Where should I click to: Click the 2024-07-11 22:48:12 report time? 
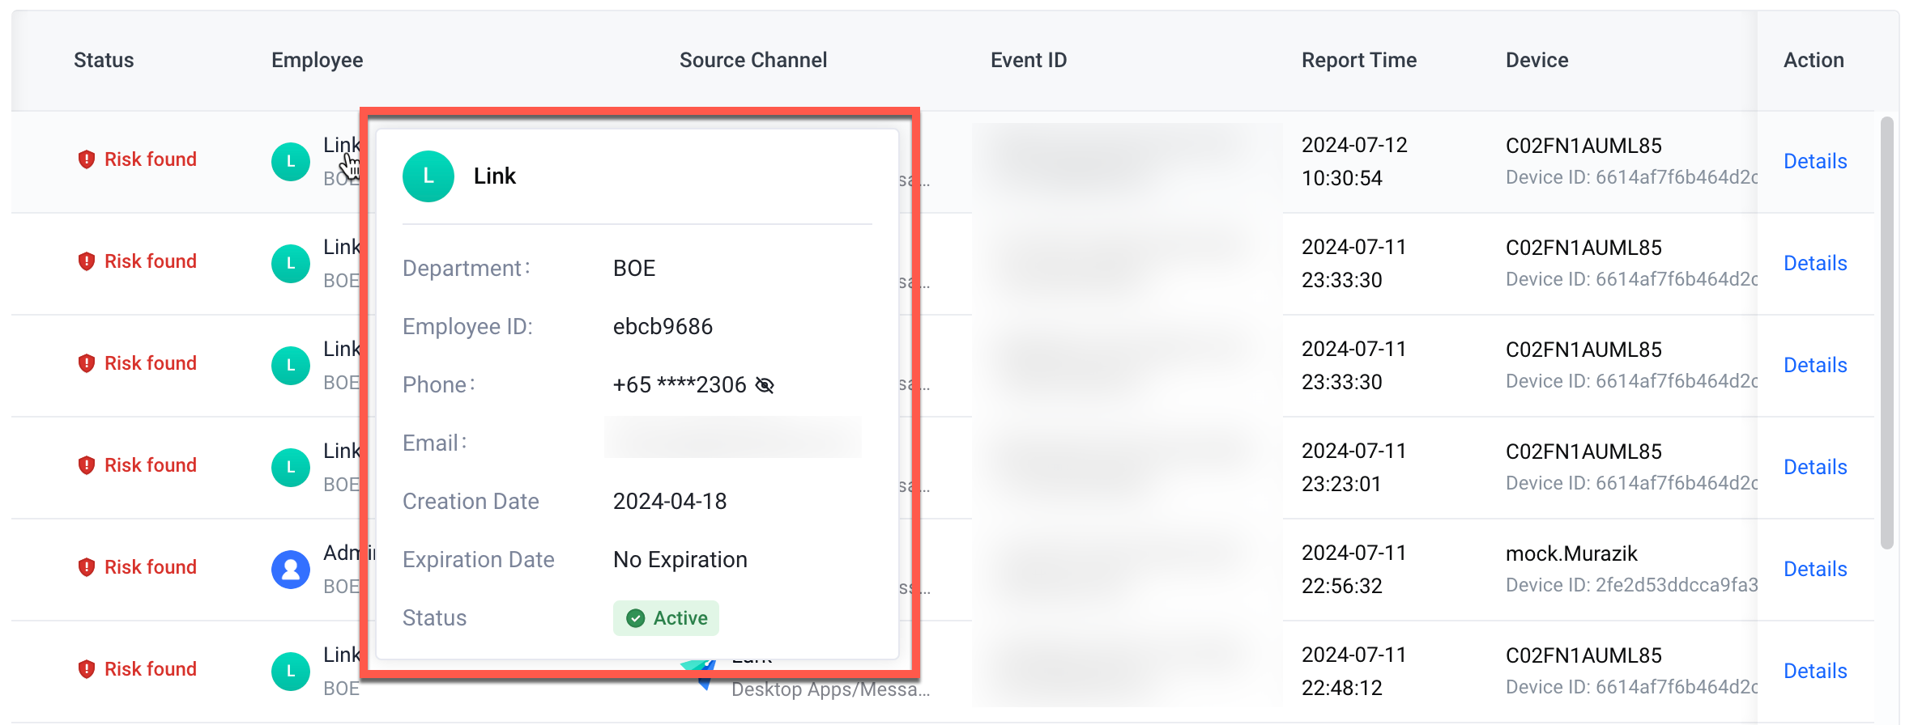pyautogui.click(x=1354, y=672)
